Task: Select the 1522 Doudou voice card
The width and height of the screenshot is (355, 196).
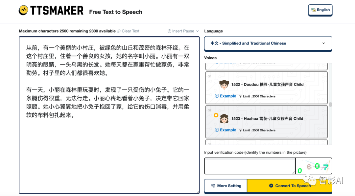Action: 266,87
